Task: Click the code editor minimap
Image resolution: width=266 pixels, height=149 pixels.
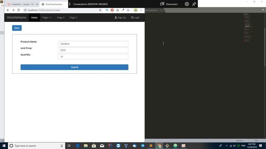Action: [x=248, y=28]
